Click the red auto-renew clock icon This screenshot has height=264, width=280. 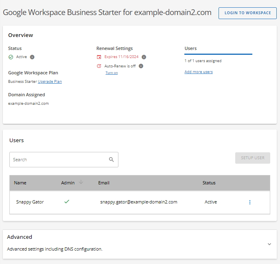click(x=99, y=66)
